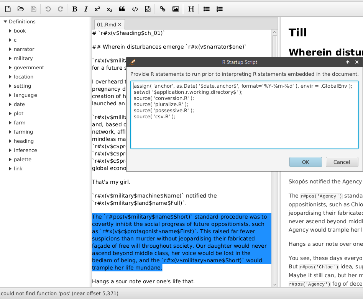Insert a hyperlink

point(162,9)
